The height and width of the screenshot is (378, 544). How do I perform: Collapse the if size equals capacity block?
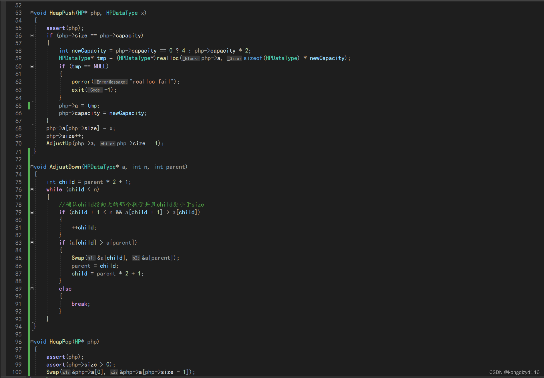click(x=32, y=35)
